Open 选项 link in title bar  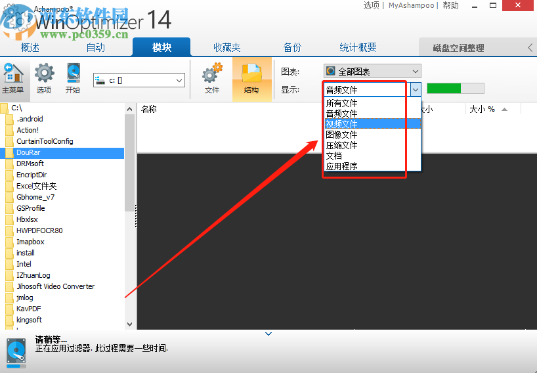point(372,5)
